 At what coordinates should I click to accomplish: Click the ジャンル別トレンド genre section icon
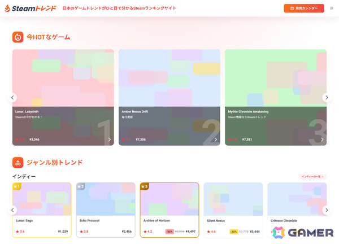coord(18,163)
